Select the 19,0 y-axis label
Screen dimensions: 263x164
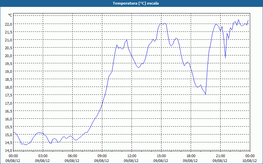(9, 72)
